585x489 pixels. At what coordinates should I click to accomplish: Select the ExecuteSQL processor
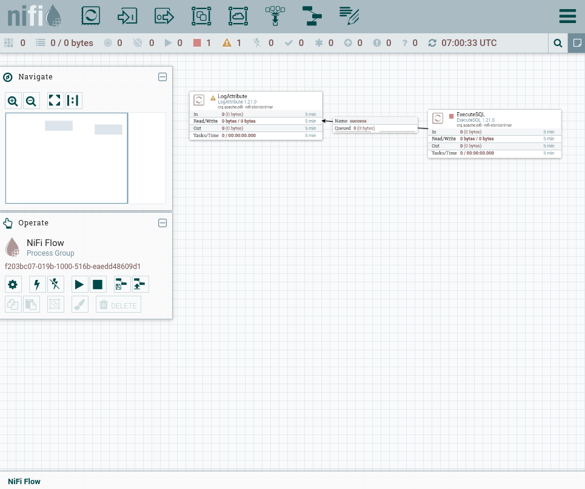pyautogui.click(x=494, y=134)
